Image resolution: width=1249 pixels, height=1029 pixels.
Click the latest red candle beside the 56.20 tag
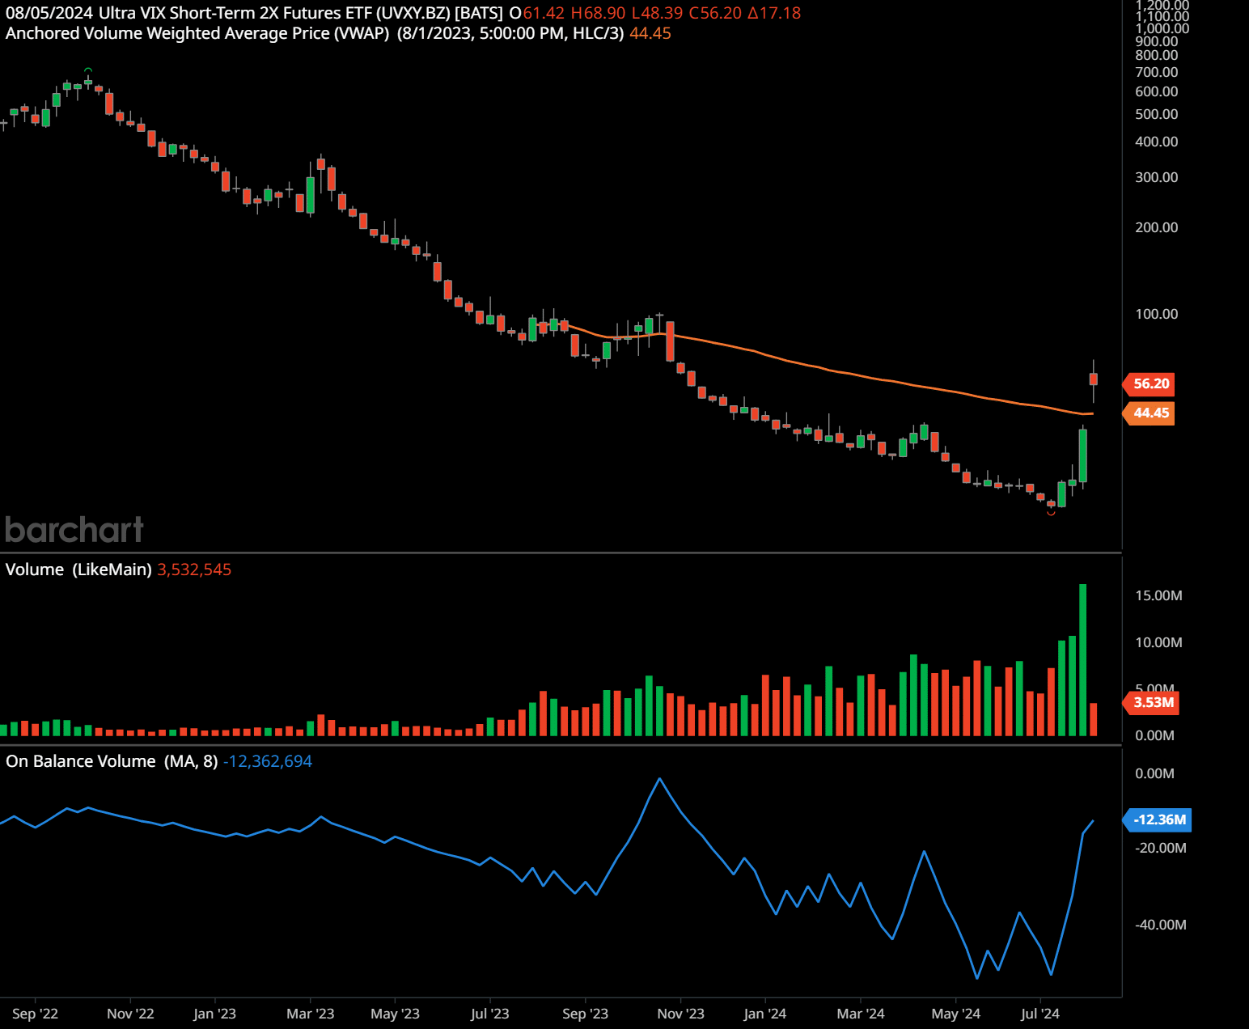pyautogui.click(x=1094, y=379)
